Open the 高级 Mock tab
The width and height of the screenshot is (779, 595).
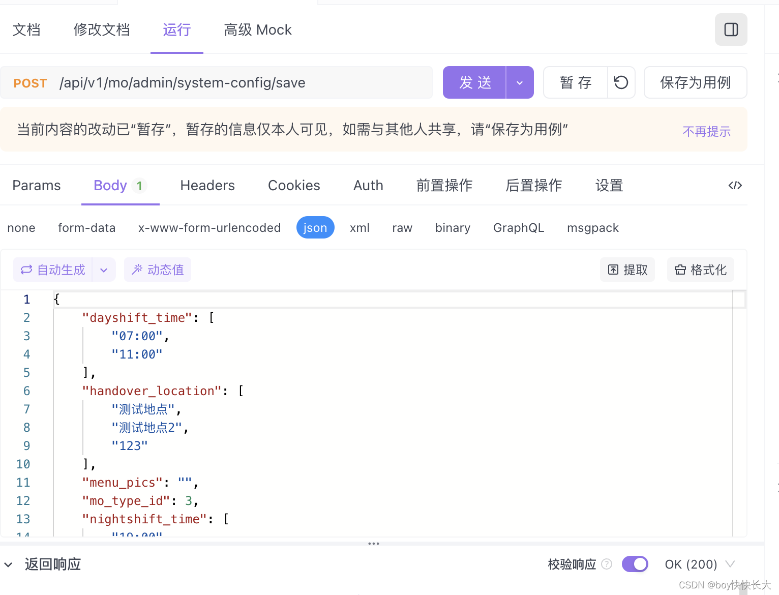point(258,30)
